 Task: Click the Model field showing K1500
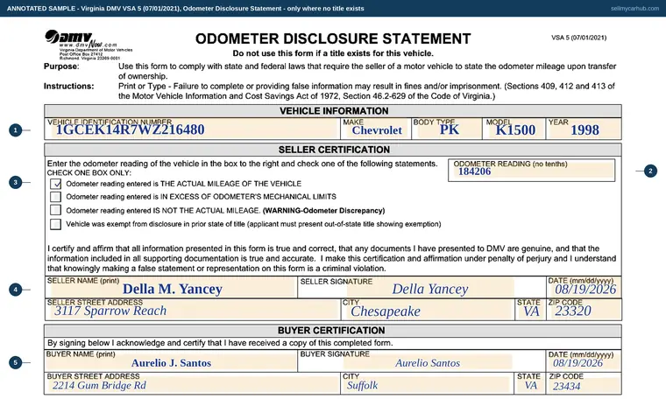(x=514, y=129)
